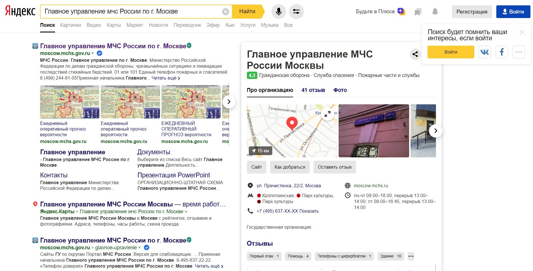Image resolution: width=533 pixels, height=271 pixels.
Task: Expand dropdown arrow after glavnoe-upravlenie
Action: (x=139, y=248)
